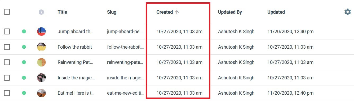
Task: Click the Updated By column header
Action: tap(230, 12)
